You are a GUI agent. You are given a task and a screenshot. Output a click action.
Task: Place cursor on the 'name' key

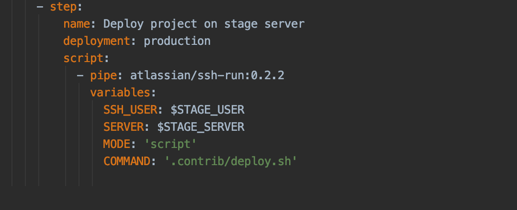[77, 24]
